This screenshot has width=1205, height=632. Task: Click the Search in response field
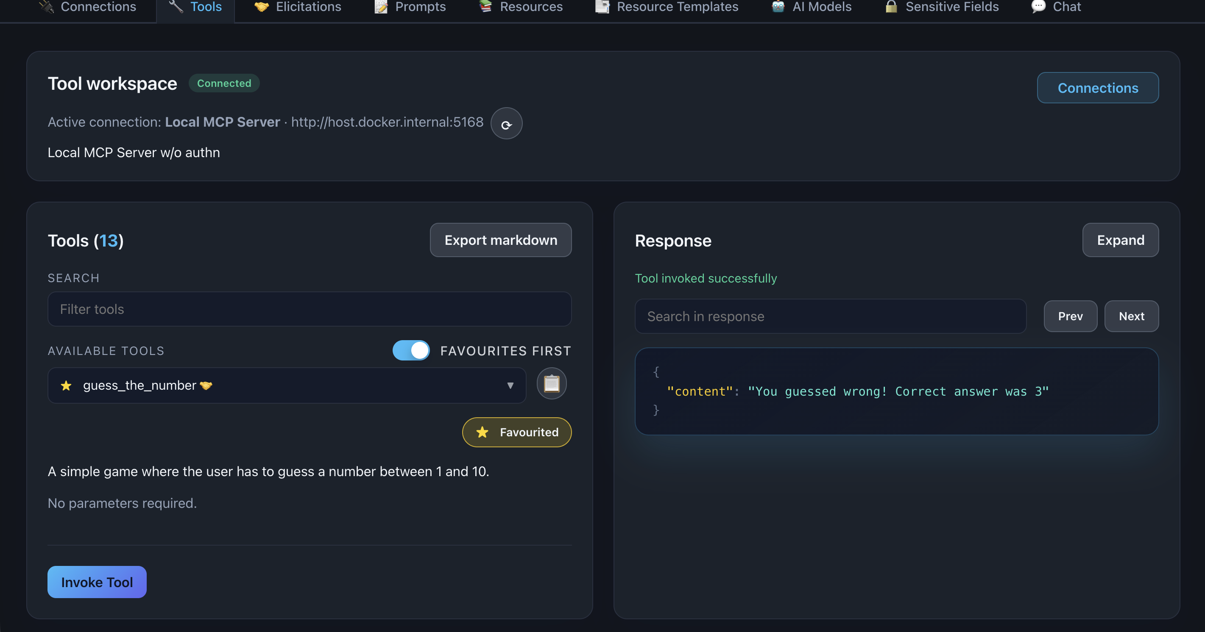(x=830, y=316)
